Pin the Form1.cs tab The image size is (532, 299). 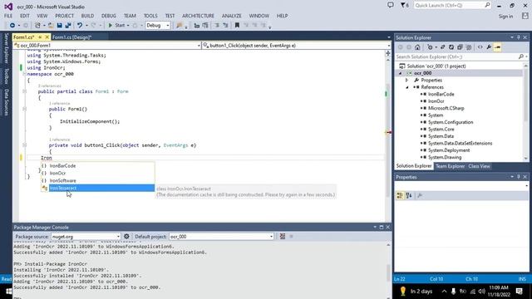pos(40,37)
